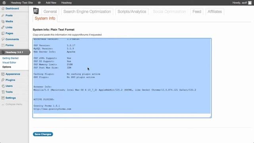Open Media in the sidebar
Screen dimensions: 254x143
pyautogui.click(x=9, y=21)
